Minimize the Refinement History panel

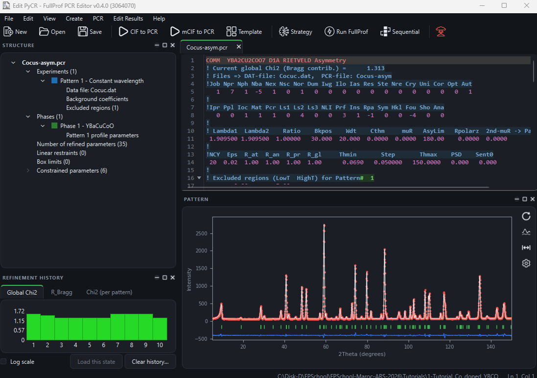click(x=157, y=278)
